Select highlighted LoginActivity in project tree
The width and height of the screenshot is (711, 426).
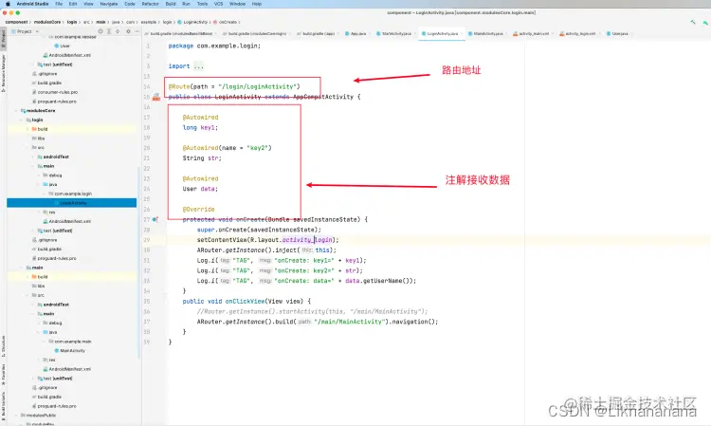[x=72, y=203]
